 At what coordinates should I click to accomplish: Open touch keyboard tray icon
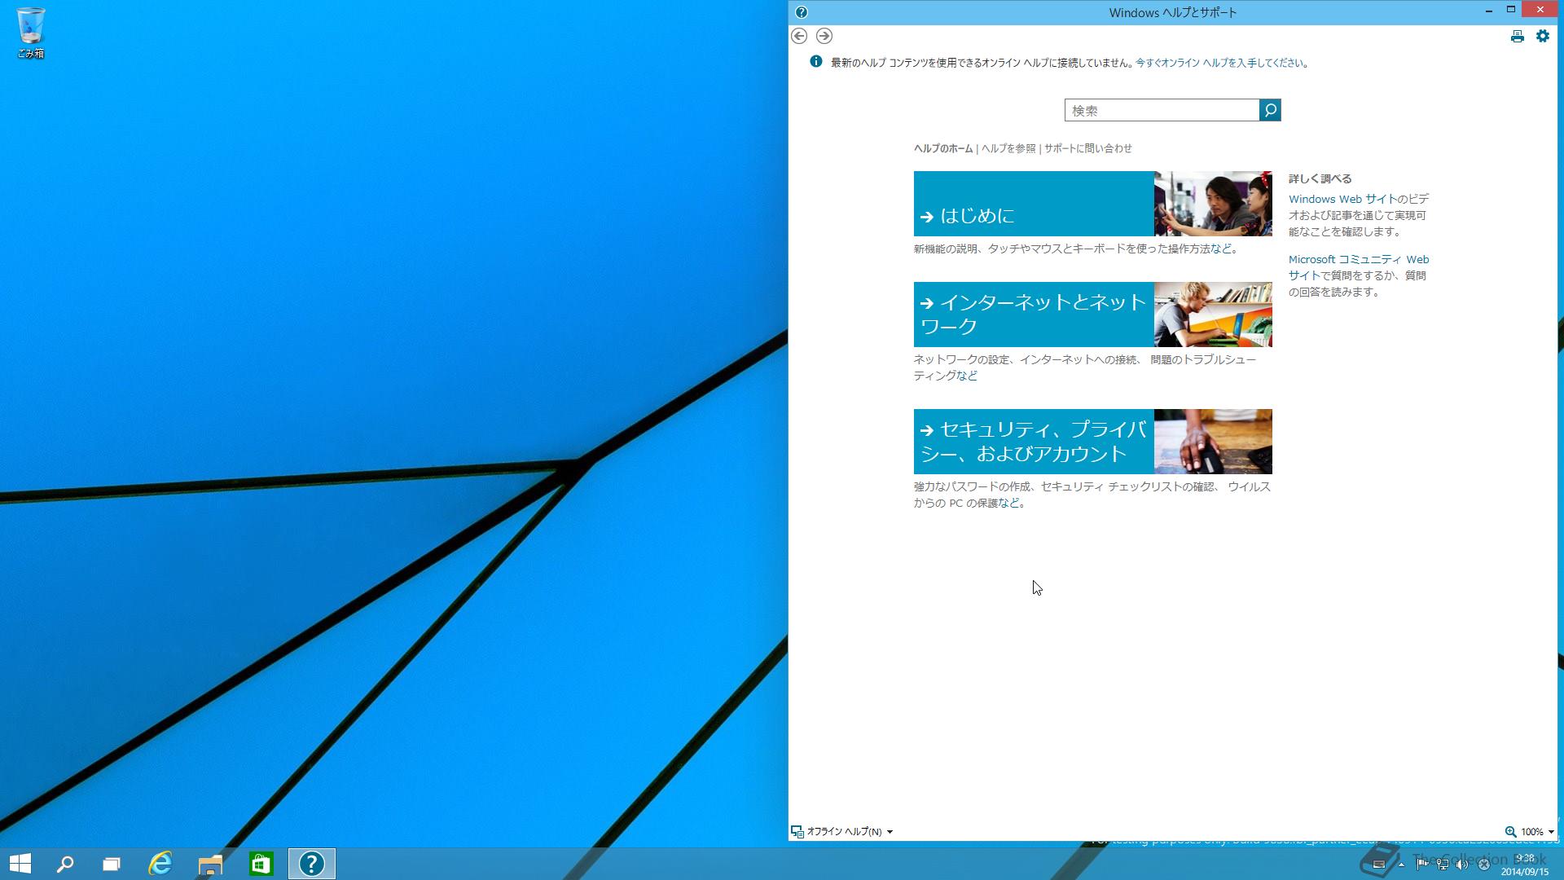[1379, 865]
